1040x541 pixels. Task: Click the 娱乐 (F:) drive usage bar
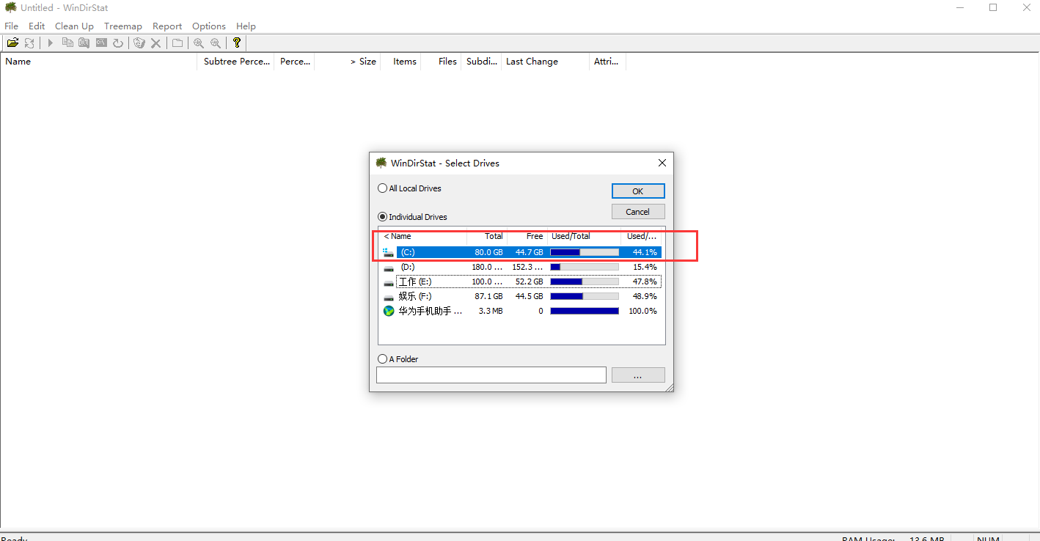click(x=585, y=296)
